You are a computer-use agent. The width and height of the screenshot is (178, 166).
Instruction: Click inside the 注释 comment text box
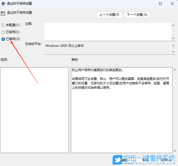108,32
